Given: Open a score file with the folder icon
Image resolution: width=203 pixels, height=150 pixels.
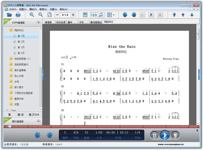Looking at the screenshot, I should pos(9,15).
